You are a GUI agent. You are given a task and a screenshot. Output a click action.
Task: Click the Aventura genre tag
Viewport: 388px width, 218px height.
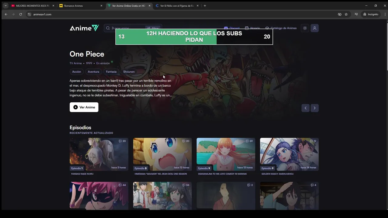click(93, 72)
